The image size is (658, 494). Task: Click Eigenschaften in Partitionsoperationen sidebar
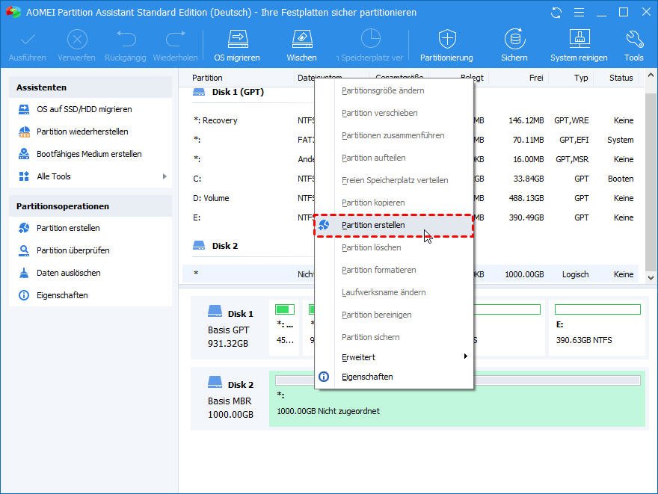62,295
